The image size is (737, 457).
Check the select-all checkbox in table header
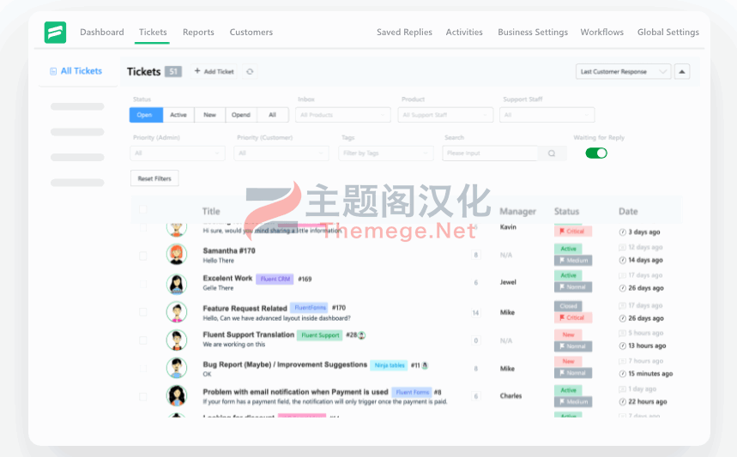tap(143, 209)
